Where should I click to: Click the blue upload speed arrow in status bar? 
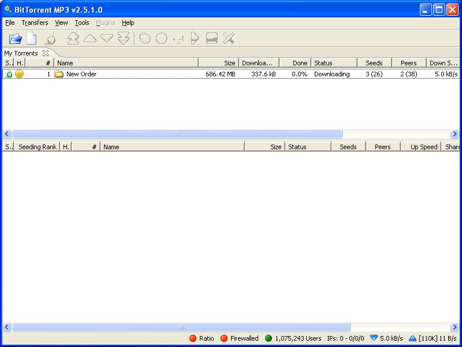pos(412,338)
